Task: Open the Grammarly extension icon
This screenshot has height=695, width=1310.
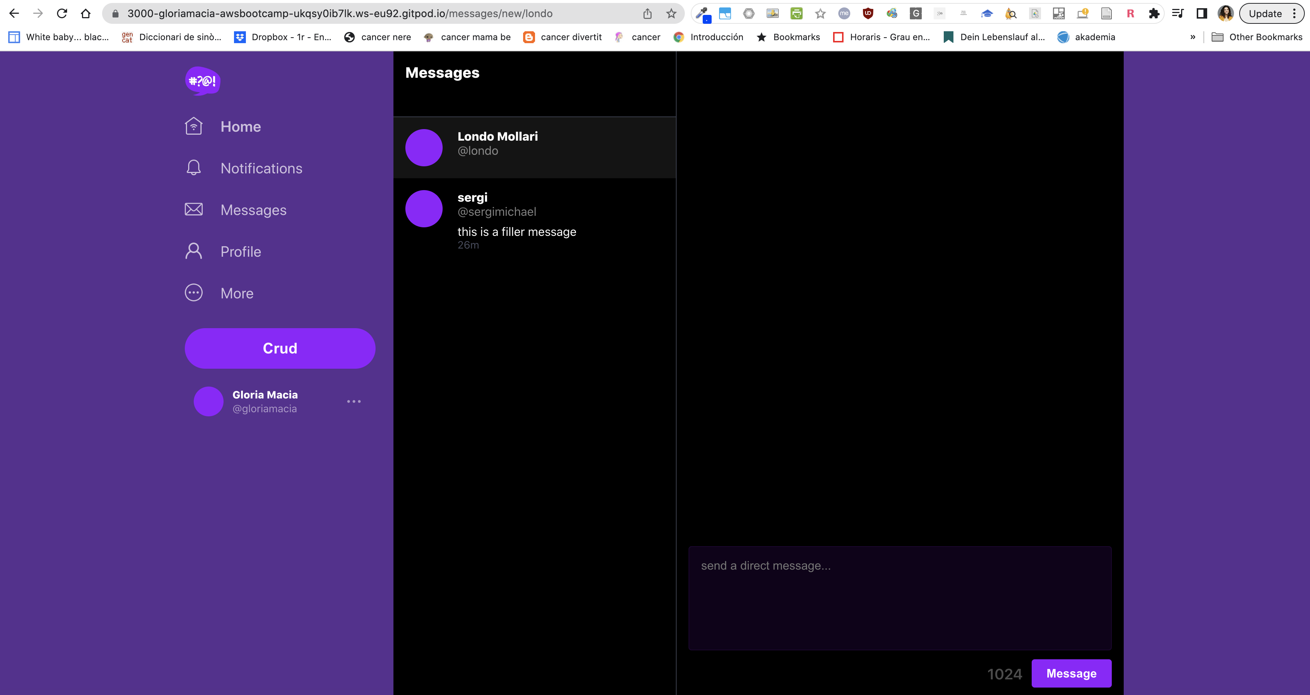Action: [x=916, y=13]
